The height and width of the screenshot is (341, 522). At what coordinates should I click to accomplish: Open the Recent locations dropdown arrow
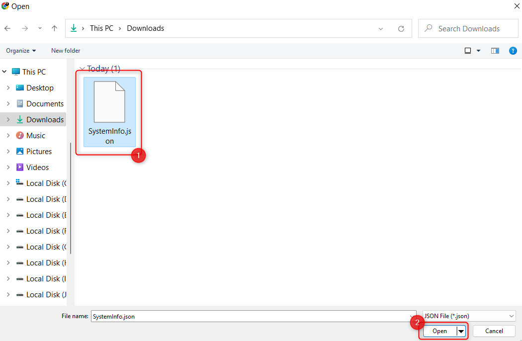[40, 28]
